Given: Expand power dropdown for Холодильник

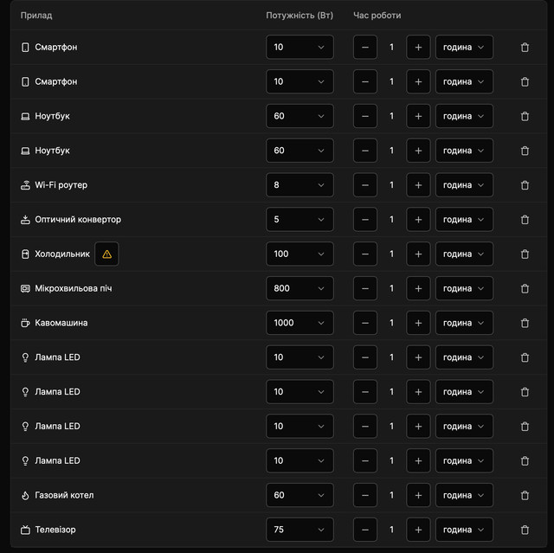Looking at the screenshot, I should 300,254.
